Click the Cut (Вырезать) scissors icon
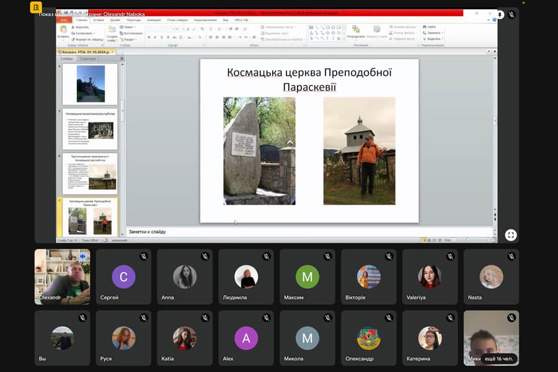The width and height of the screenshot is (558, 372). (x=74, y=27)
